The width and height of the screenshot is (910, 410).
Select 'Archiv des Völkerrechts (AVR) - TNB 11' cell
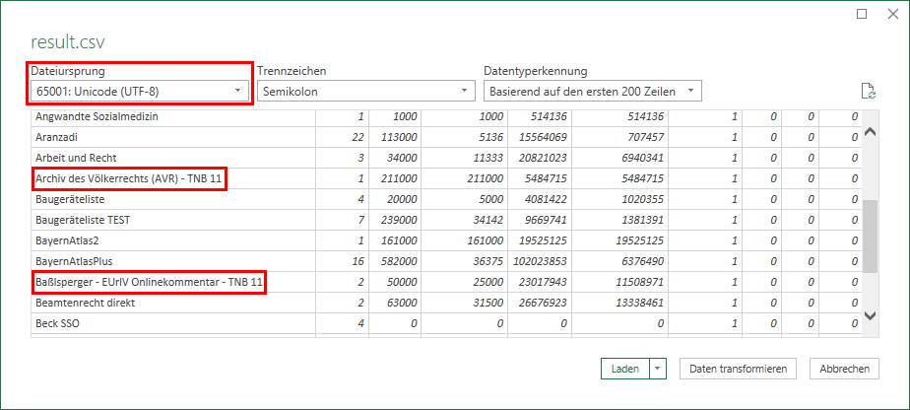[x=173, y=178]
